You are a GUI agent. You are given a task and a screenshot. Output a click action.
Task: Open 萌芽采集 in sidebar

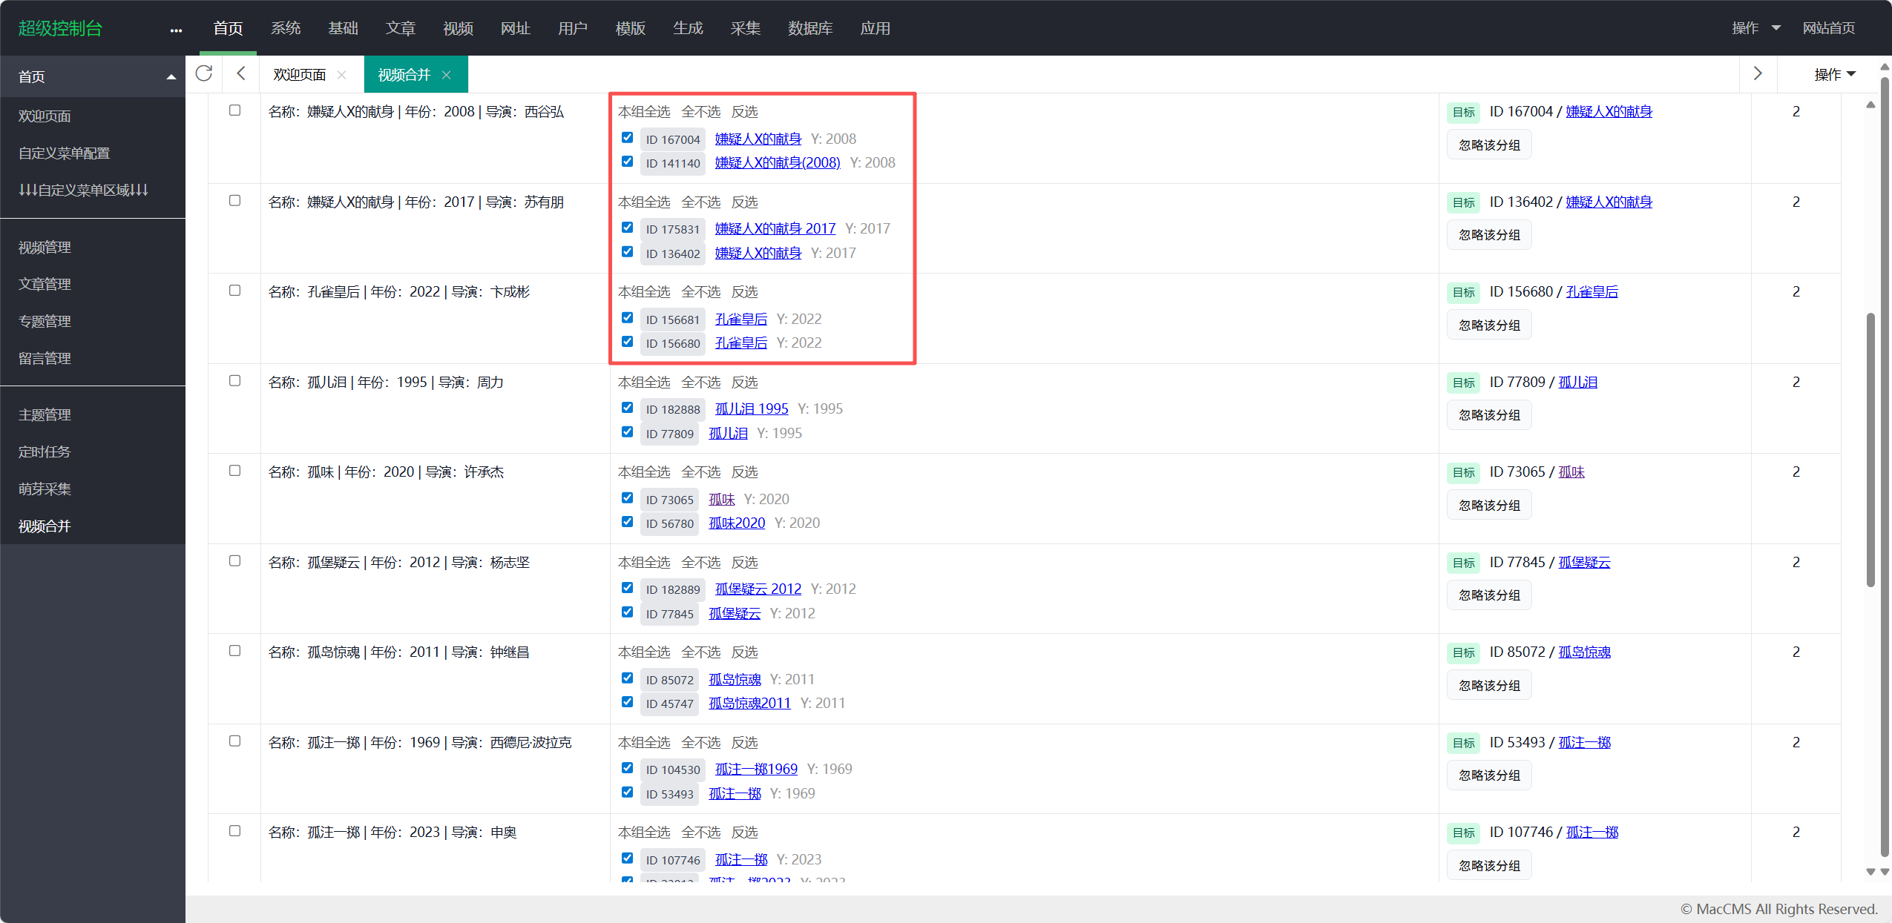[45, 489]
